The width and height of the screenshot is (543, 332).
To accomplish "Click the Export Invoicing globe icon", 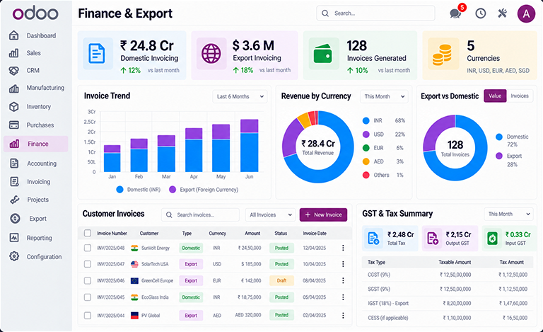I will coord(211,53).
